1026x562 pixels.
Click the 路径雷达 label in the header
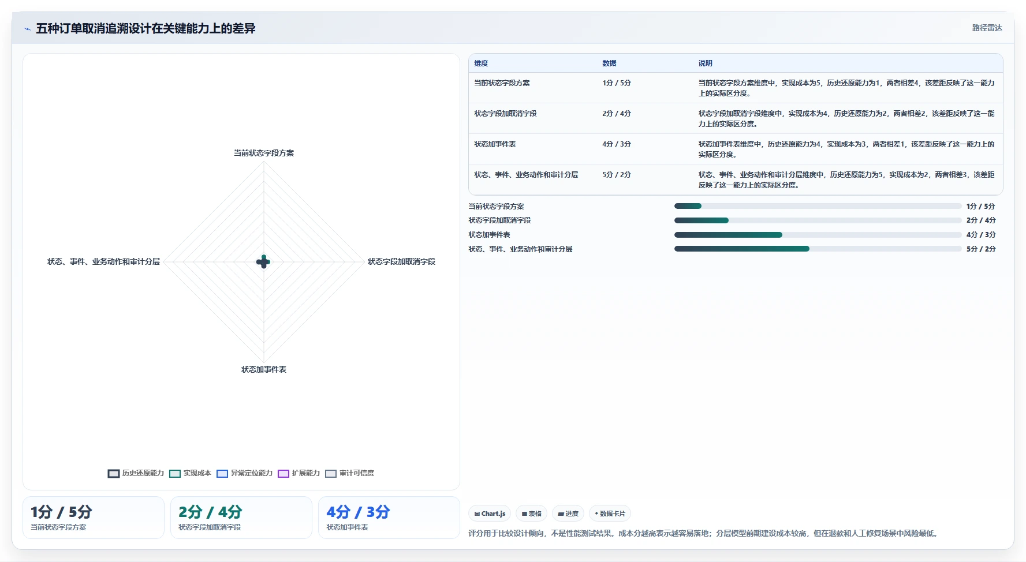click(x=987, y=28)
